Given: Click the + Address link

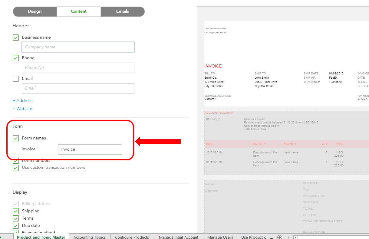Looking at the screenshot, I should [22, 100].
